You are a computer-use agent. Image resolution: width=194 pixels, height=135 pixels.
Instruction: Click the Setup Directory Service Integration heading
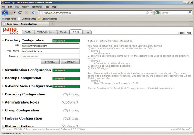tap(110, 41)
